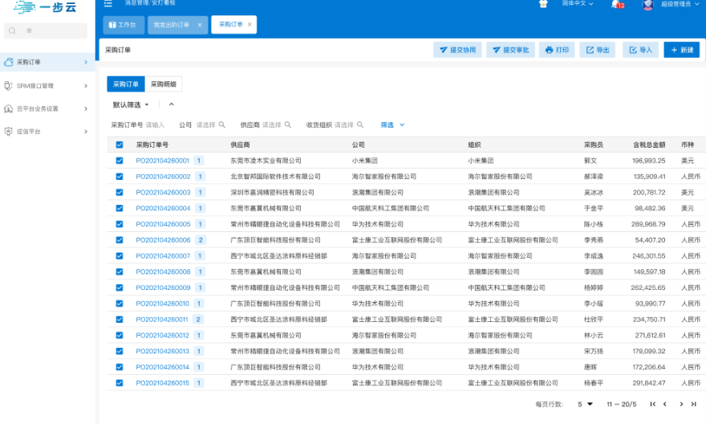Switch to the 采购明细 tab
The height and width of the screenshot is (424, 706).
coord(166,84)
